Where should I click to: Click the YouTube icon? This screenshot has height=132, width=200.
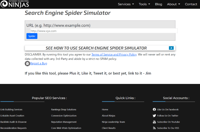[x=154, y=122]
